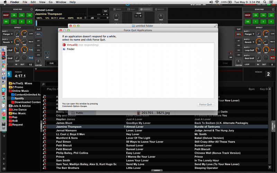The image size is (277, 173).
Task: Click left mixer HIGH EQ knob
Action: (116, 16)
